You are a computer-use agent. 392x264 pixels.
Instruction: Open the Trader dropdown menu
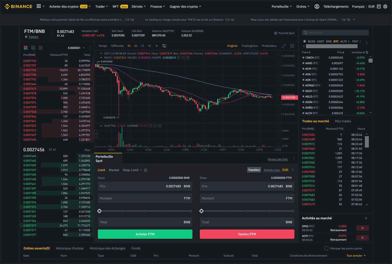[101, 6]
